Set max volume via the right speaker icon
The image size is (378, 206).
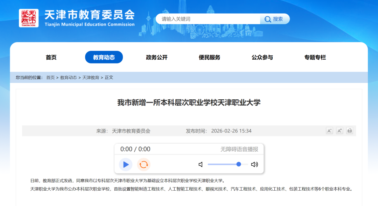255,164
